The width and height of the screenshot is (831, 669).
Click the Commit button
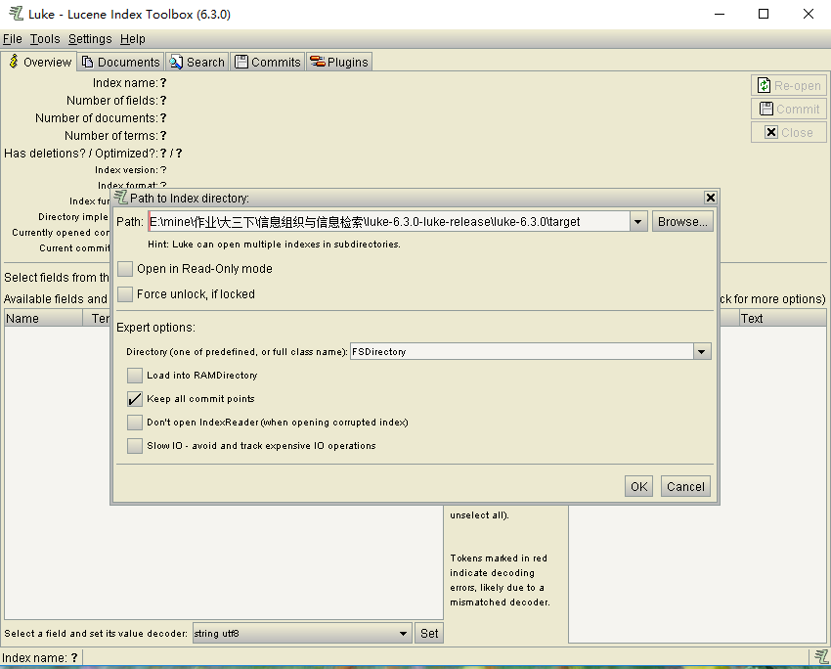(789, 109)
